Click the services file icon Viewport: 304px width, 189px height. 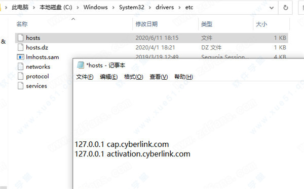(x=20, y=86)
